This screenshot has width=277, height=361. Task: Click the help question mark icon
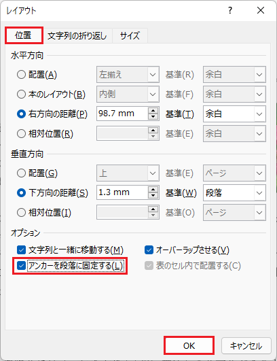pos(230,10)
